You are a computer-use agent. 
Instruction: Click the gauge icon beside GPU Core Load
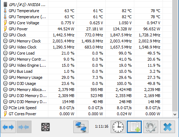(x=5, y=53)
